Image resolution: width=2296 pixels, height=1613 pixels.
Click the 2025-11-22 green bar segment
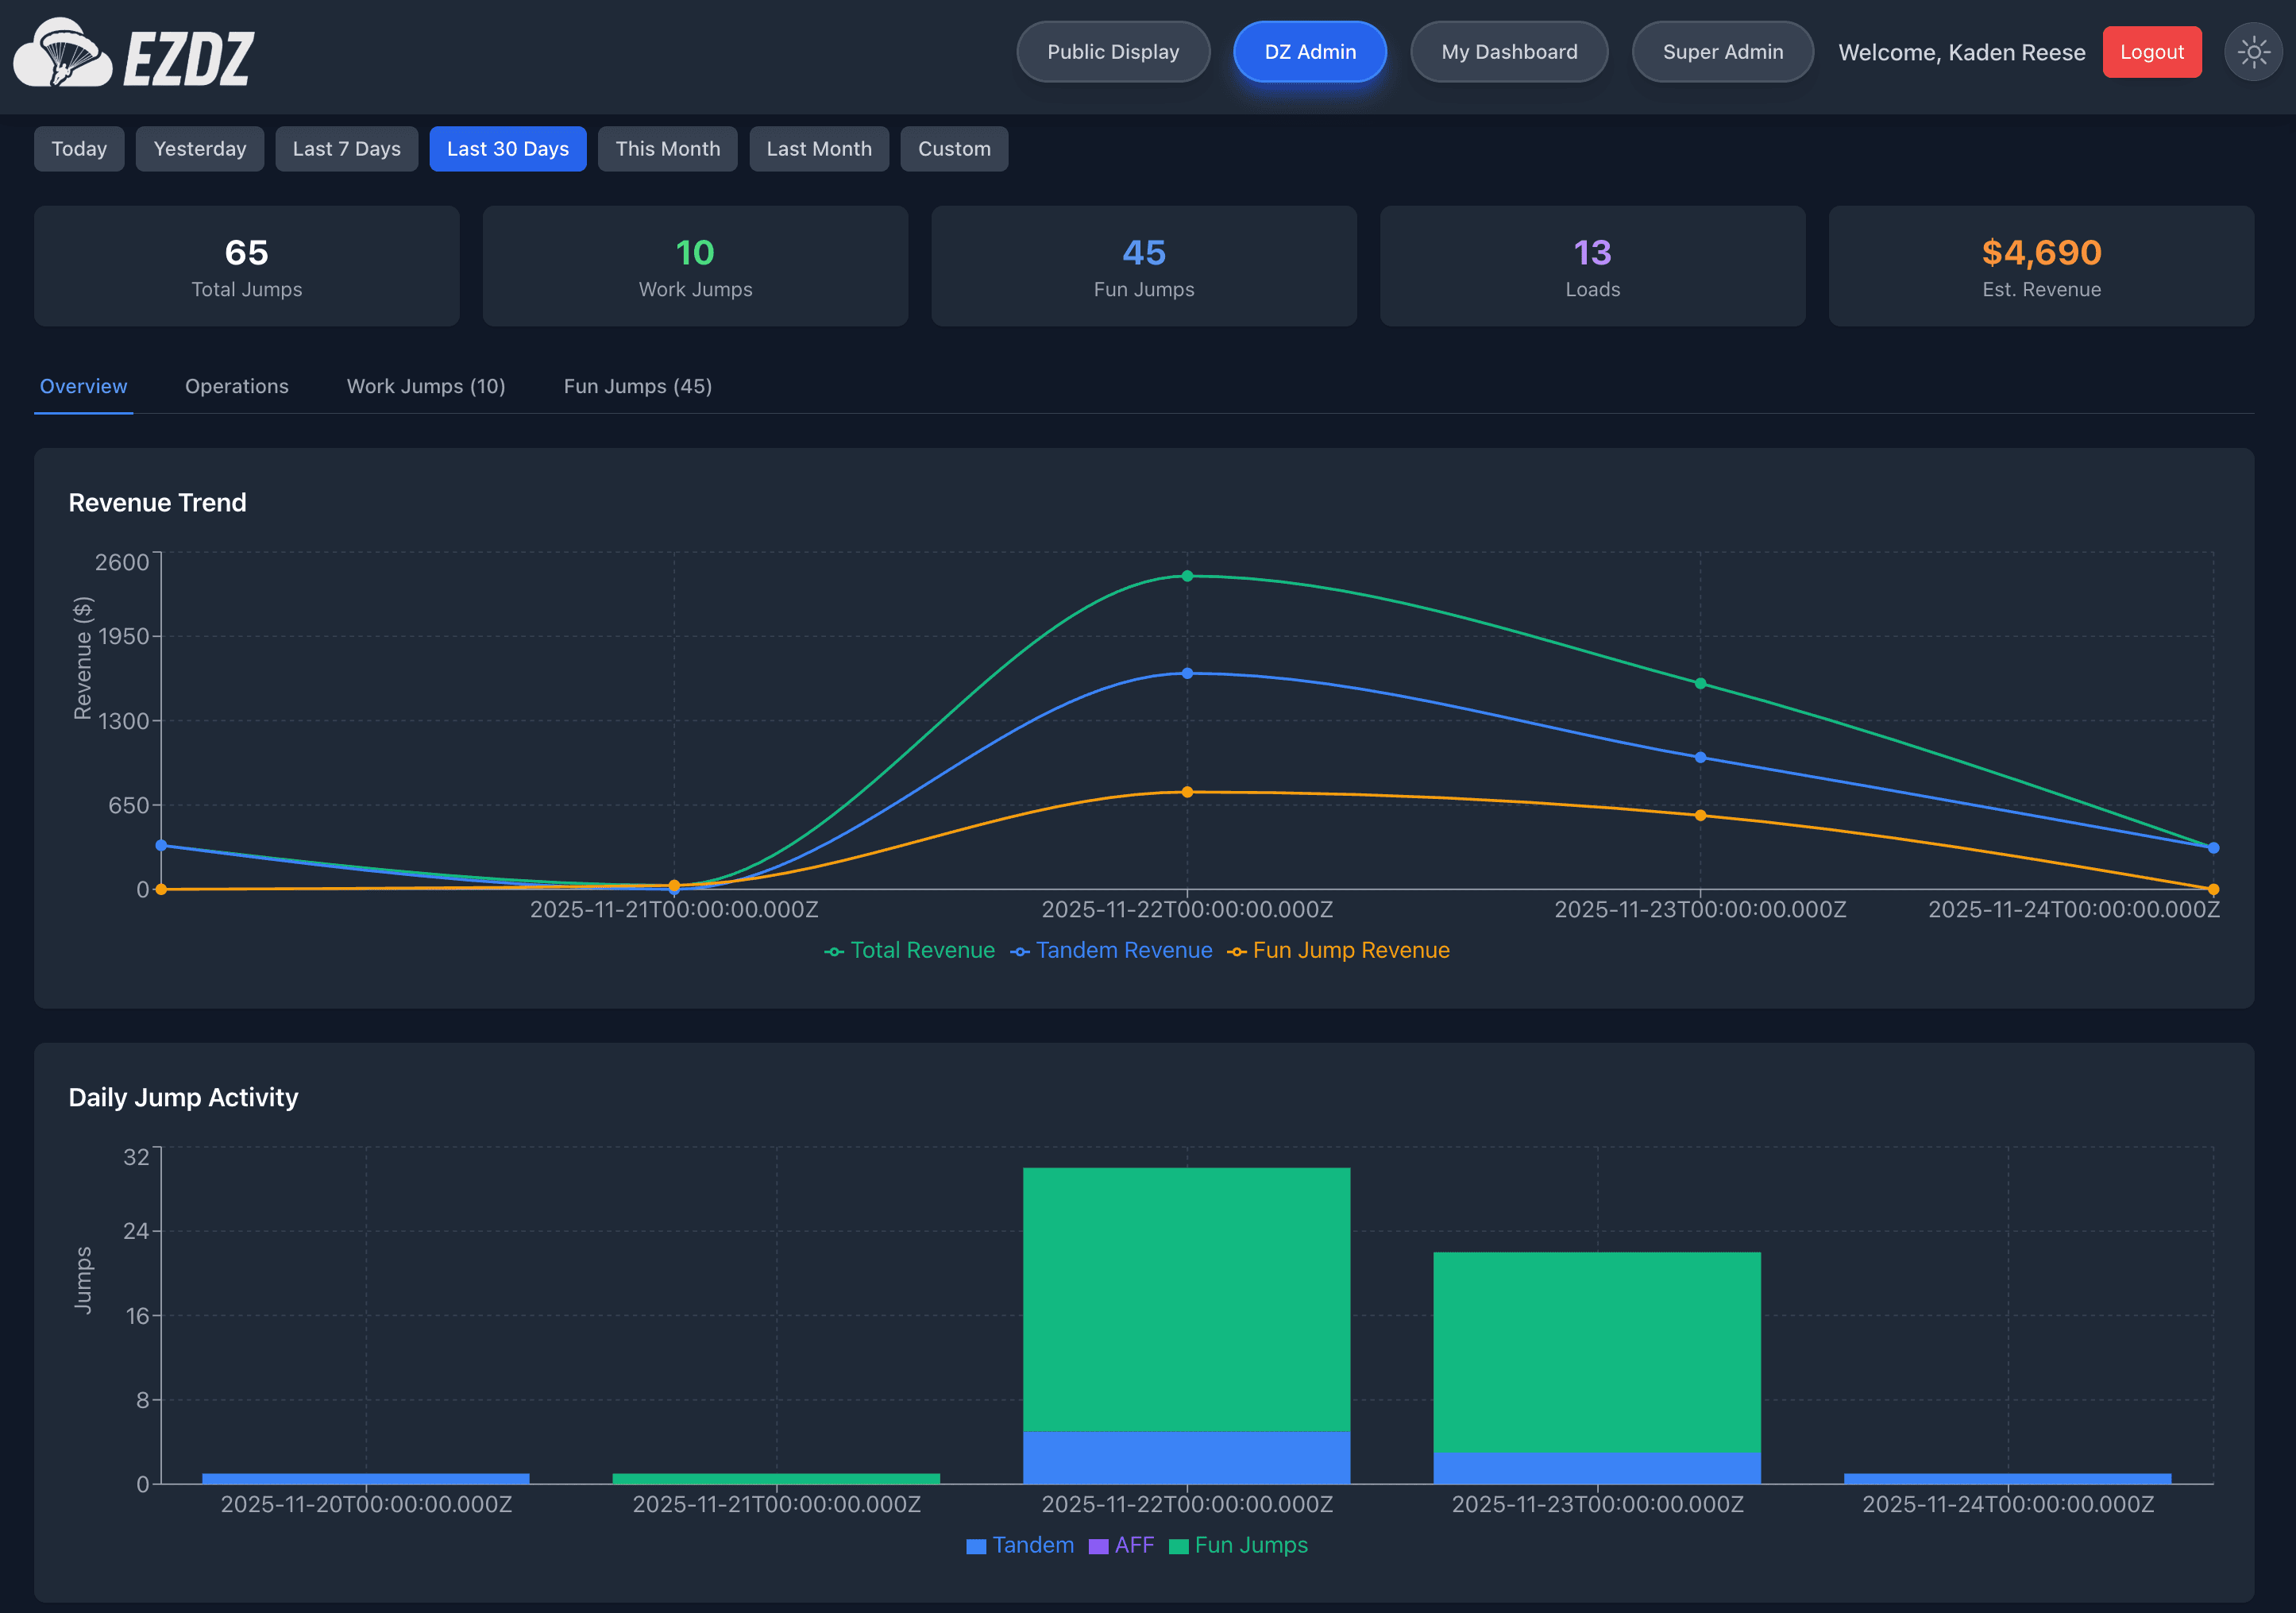point(1186,1300)
